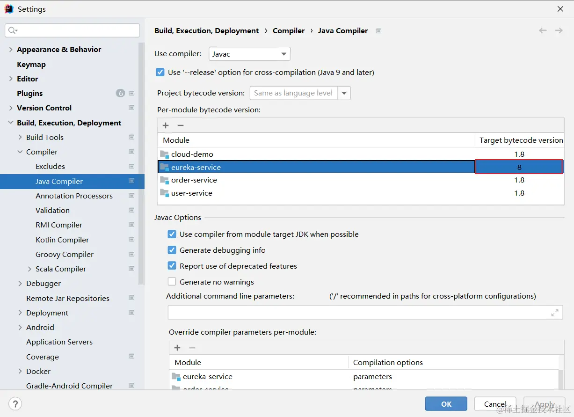Expand the Debugger node
574x417 pixels.
(x=20, y=283)
